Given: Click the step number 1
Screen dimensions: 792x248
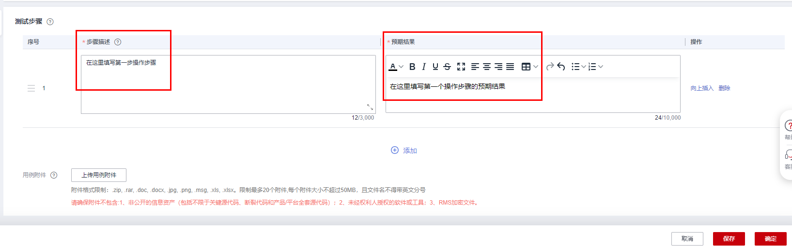Looking at the screenshot, I should point(44,88).
